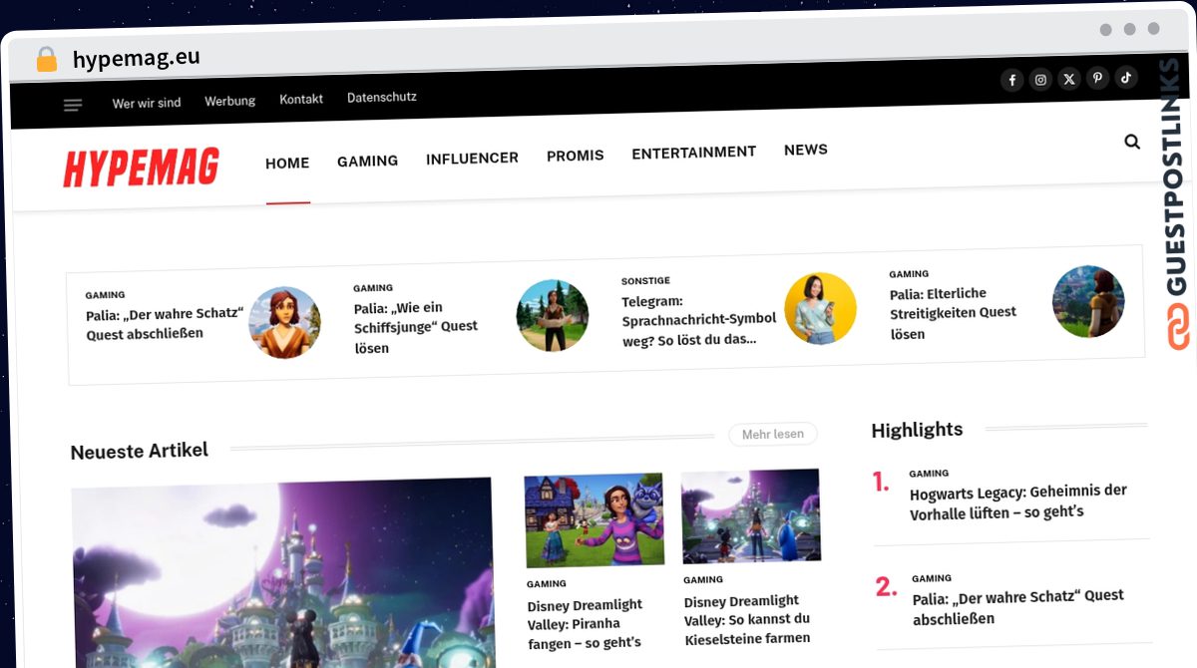This screenshot has width=1197, height=668.
Task: Click the padlock icon in address bar
Action: coord(47,60)
